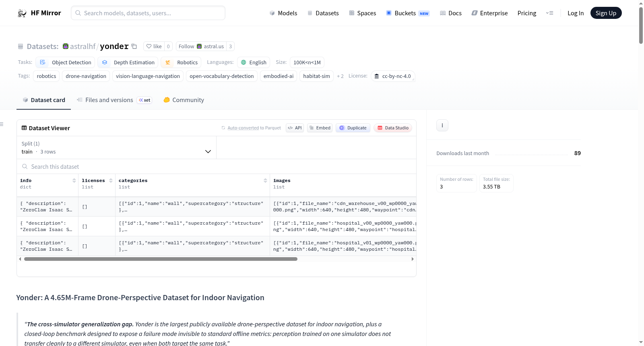This screenshot has height=346, width=644.
Task: Click the API button in Dataset Viewer
Action: pos(295,128)
